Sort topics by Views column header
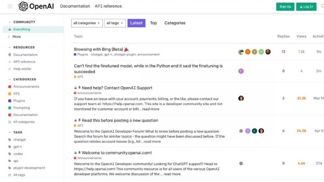Screen dimensions: 324x182 point(301,36)
